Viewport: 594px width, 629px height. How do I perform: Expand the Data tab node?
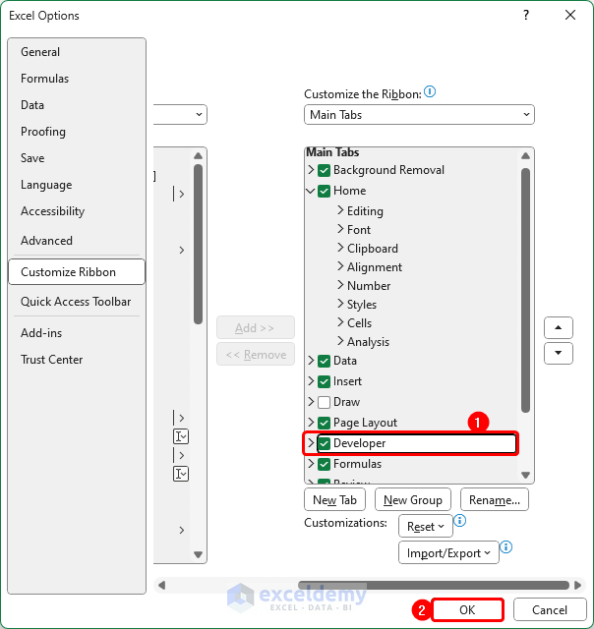[x=311, y=361]
